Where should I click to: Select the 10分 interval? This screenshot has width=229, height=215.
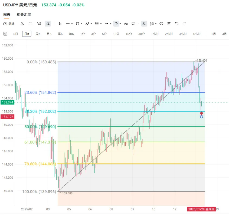[116, 34]
